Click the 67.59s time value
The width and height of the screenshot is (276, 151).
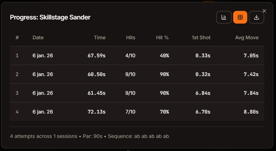[x=96, y=56]
